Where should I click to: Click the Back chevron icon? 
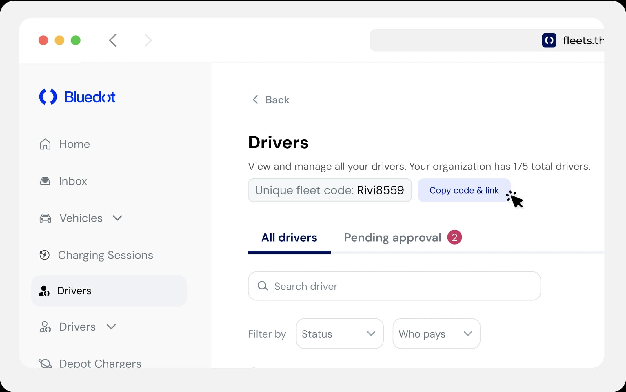(255, 100)
